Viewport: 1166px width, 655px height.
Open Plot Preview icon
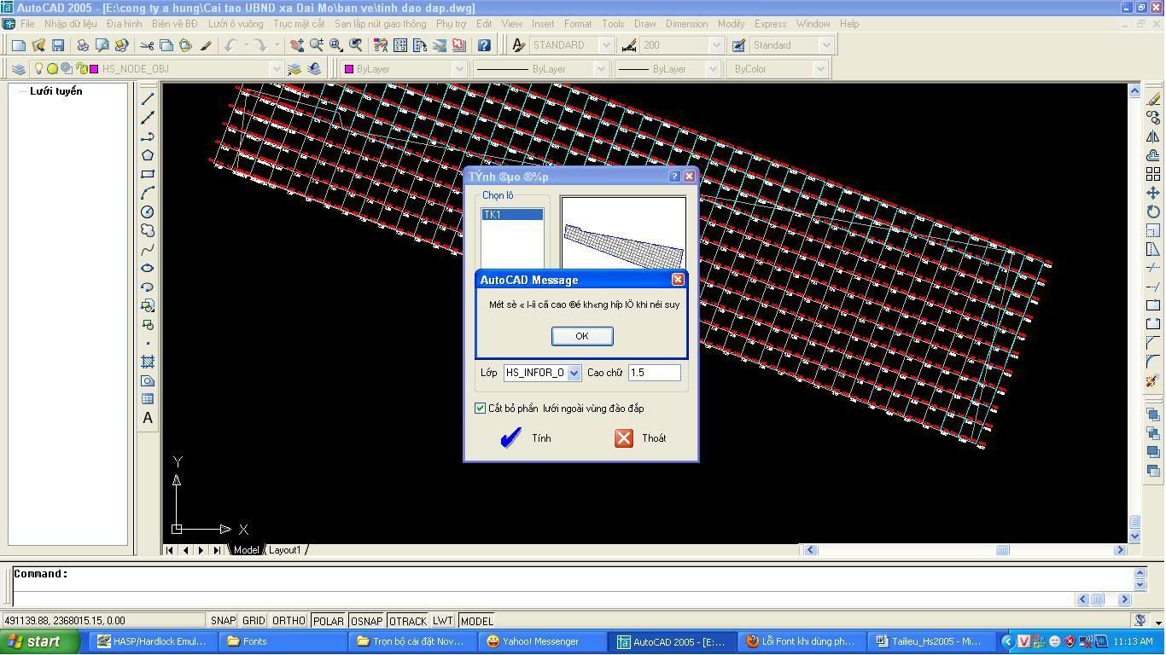(x=102, y=45)
